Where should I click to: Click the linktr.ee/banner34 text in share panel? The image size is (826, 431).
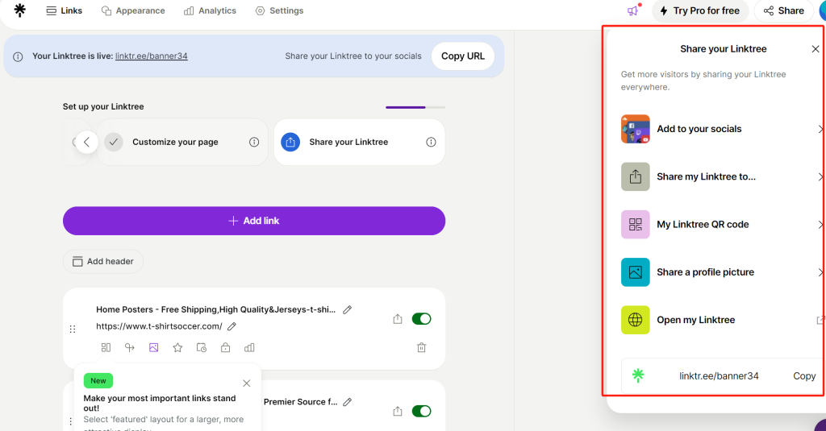coord(719,375)
